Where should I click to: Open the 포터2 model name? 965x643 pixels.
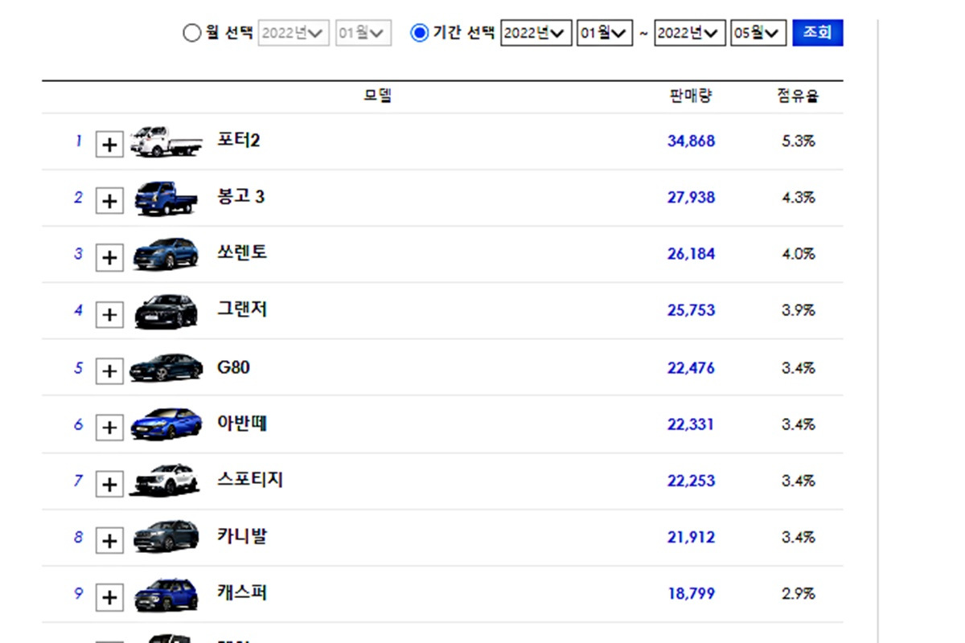239,141
